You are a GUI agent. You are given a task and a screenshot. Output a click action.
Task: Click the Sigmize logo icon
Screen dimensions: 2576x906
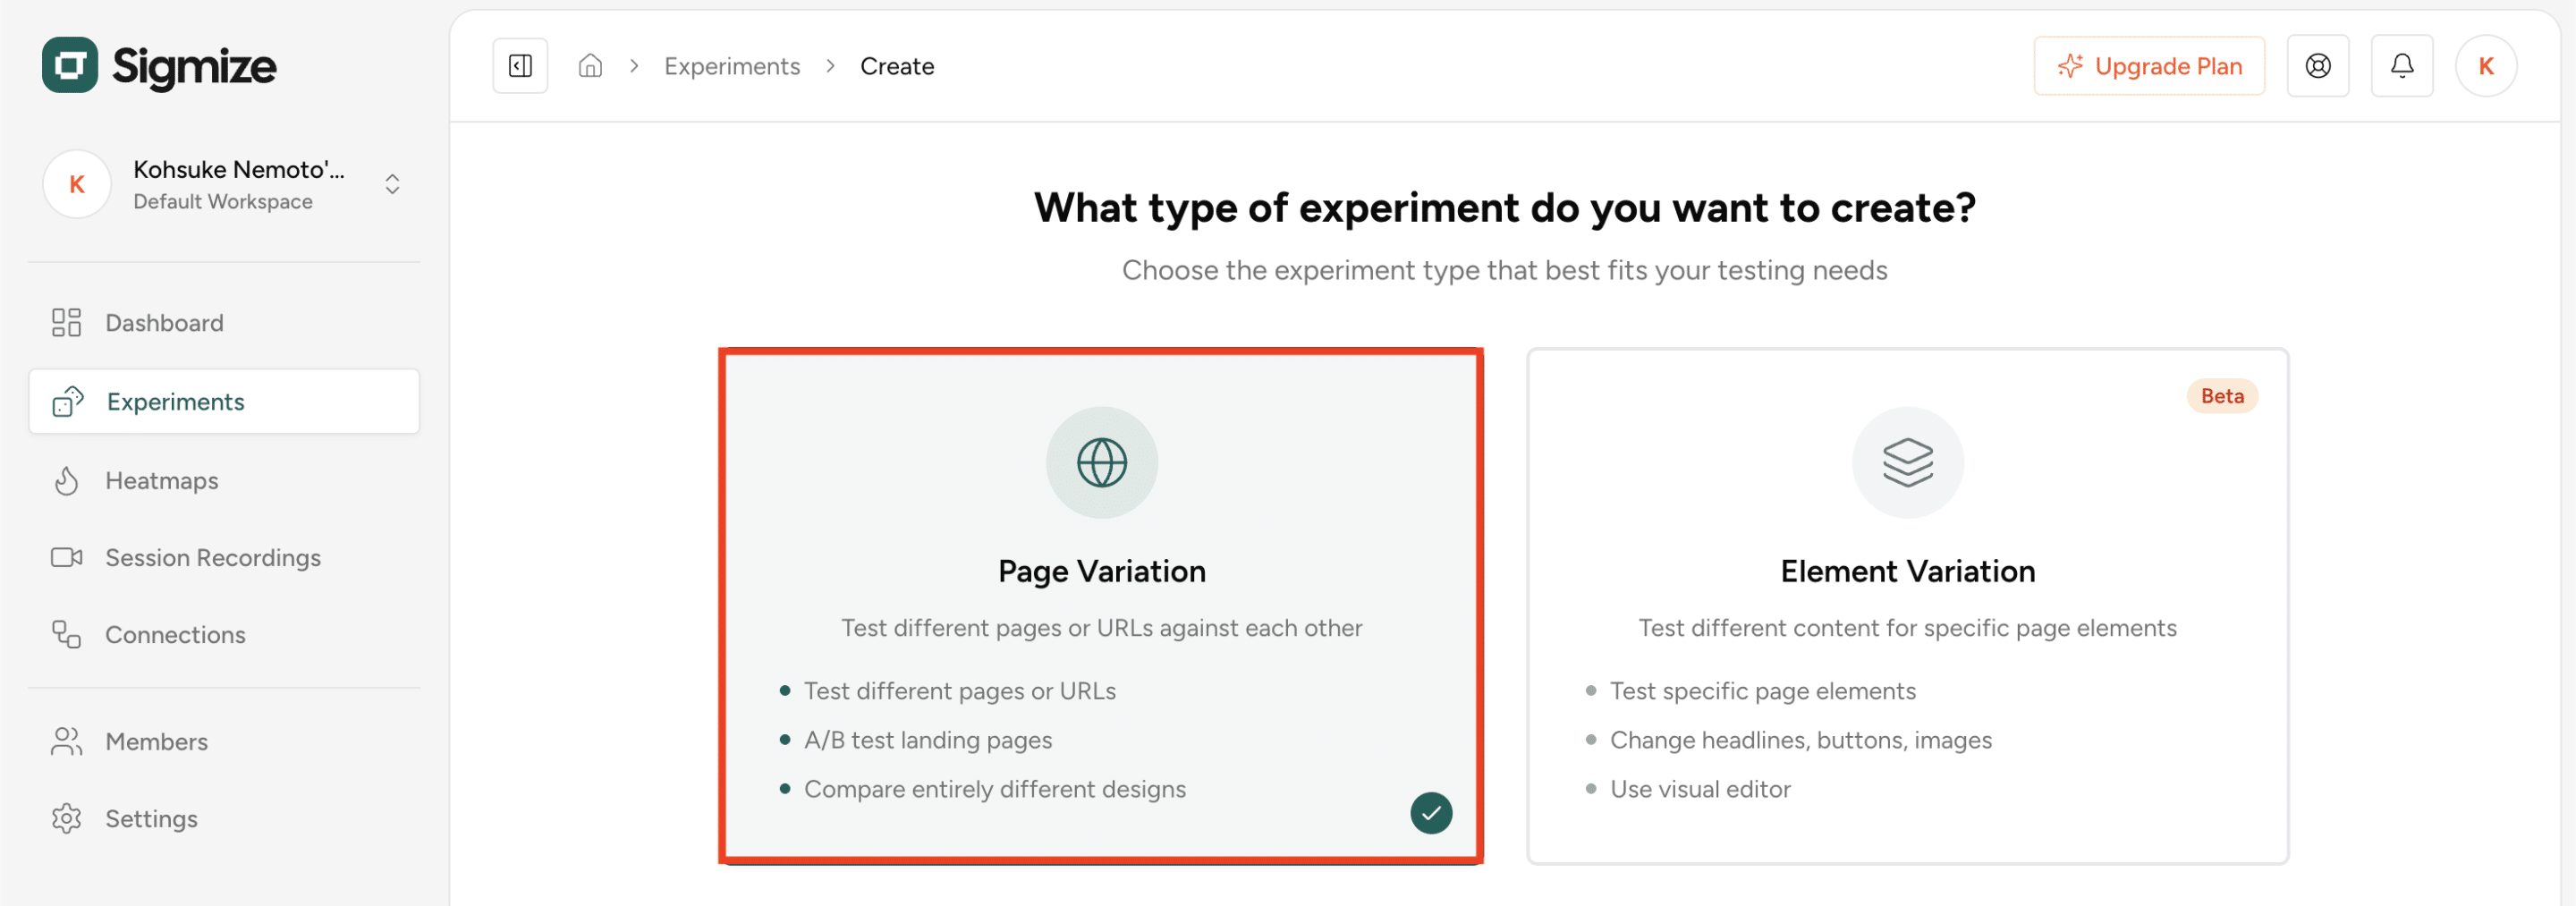tap(70, 66)
